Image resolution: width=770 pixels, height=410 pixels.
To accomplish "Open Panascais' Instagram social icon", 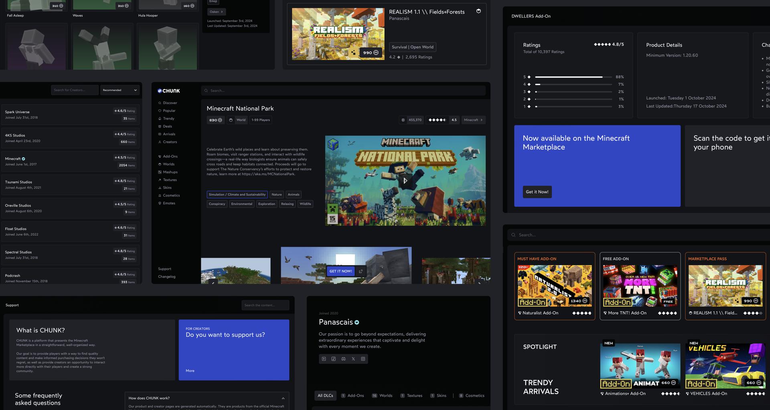I will click(x=363, y=359).
